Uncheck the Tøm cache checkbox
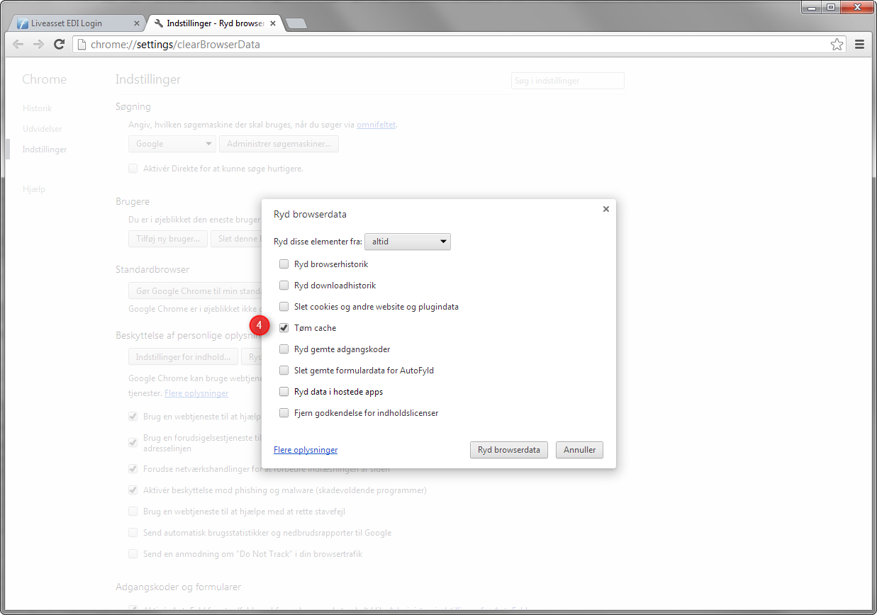This screenshot has height=615, width=877. pyautogui.click(x=284, y=328)
